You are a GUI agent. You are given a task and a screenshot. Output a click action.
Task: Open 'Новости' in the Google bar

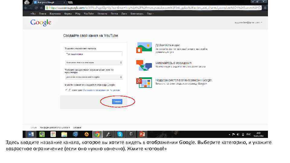tap(102, 14)
